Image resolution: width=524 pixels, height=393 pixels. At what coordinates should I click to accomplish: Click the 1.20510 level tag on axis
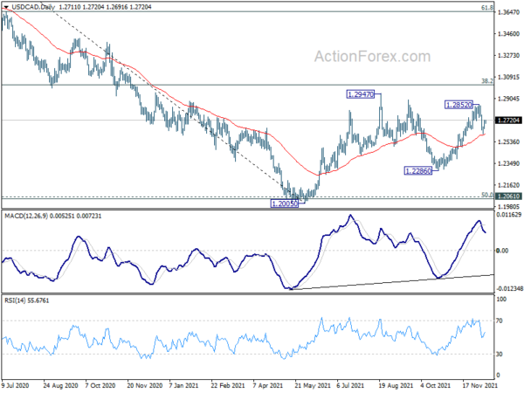coord(508,196)
